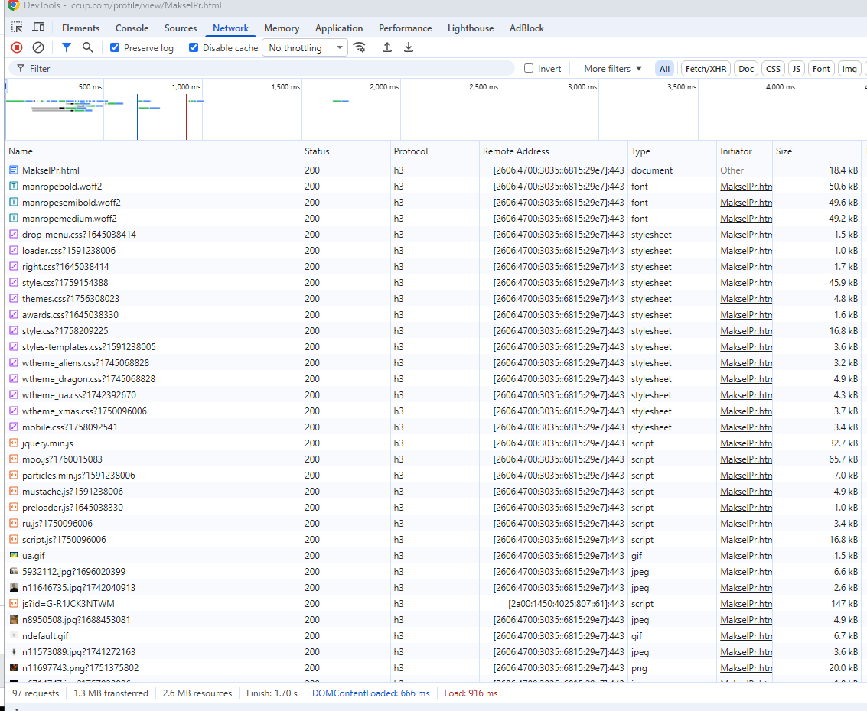Click the Filter text input field
Screen dimensions: 867x711
click(x=268, y=69)
